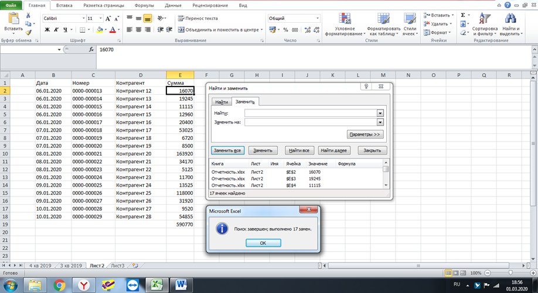This screenshot has width=538, height=293.
Task: Click the Найти далее button
Action: [334, 150]
